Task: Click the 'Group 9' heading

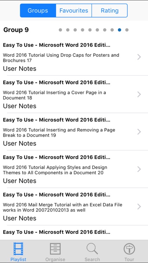Action: 16,30
